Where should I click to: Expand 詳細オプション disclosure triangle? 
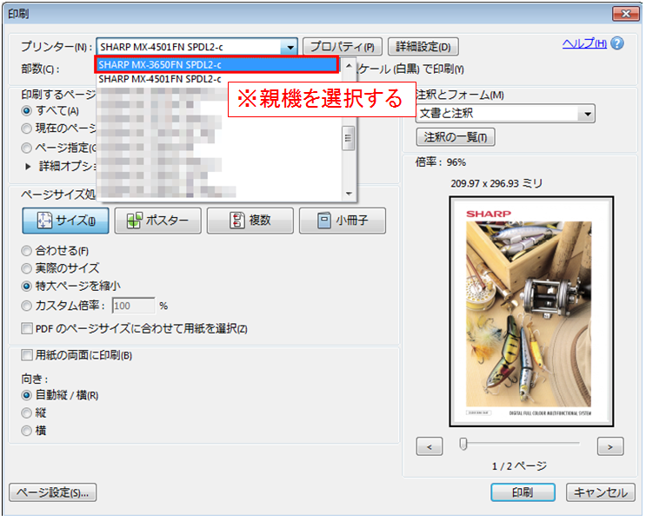[28, 166]
